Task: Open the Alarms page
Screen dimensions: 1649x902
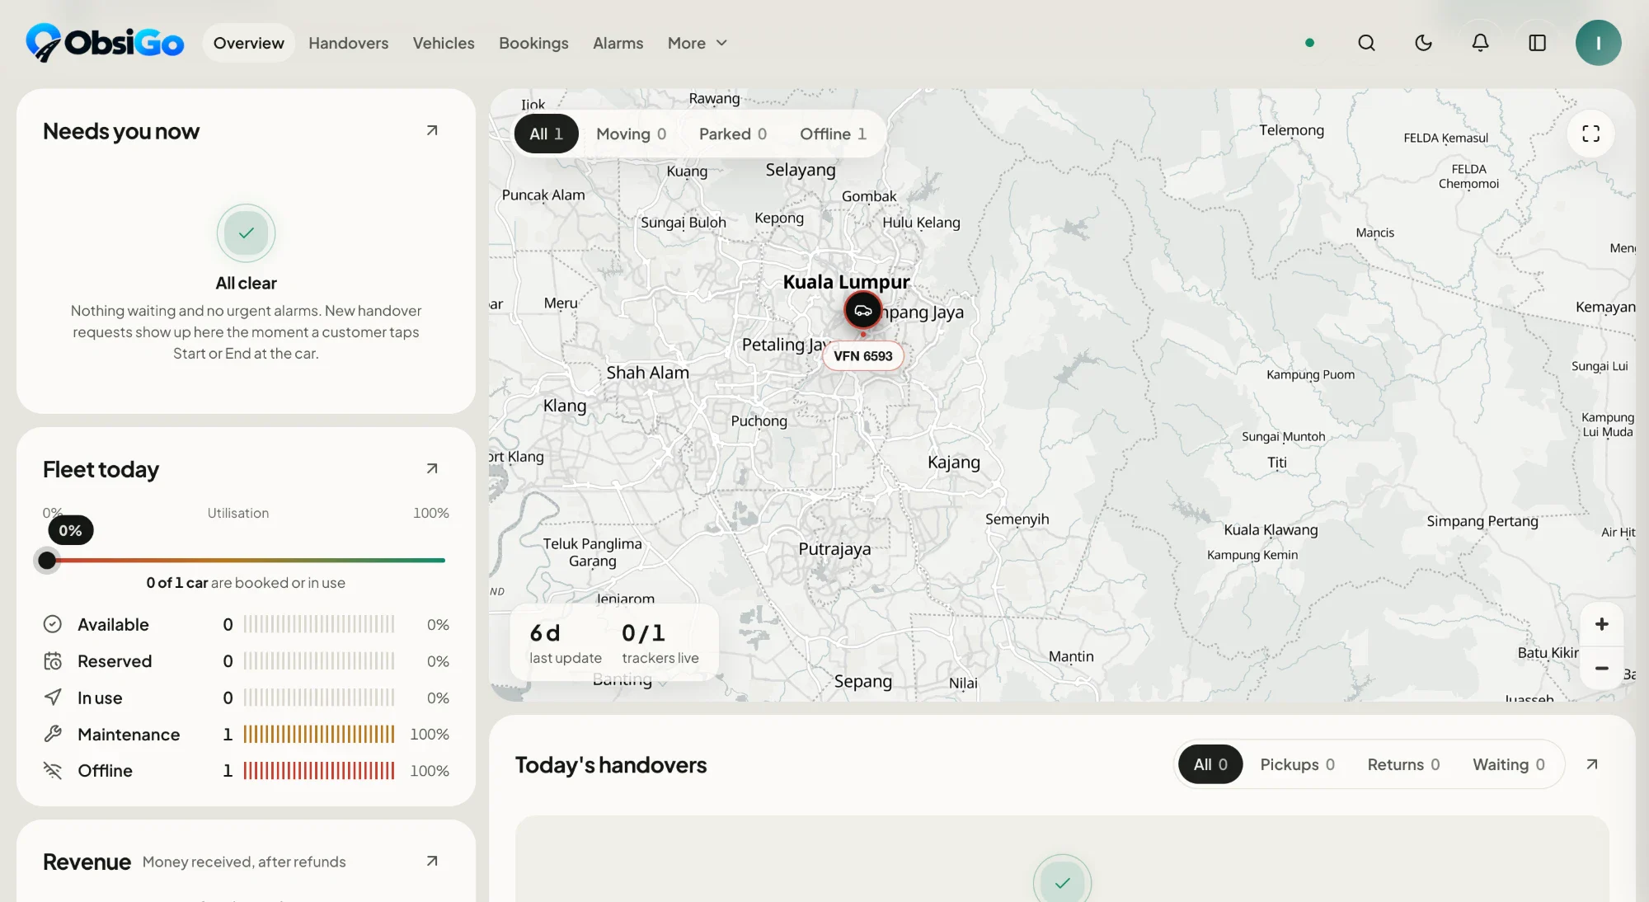Action: (618, 43)
